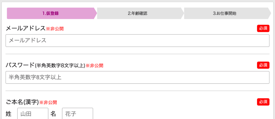Click the ※非公開 note in the パスワード label
Image resolution: width=275 pixels, height=119 pixels.
(94, 65)
